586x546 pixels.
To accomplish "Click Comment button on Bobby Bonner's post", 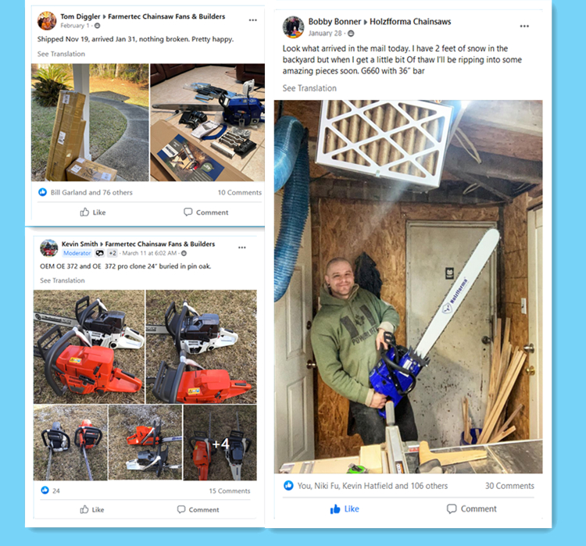I will click(x=472, y=509).
